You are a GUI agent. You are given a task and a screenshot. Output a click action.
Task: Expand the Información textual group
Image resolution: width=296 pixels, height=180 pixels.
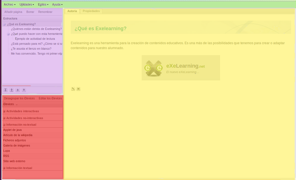[x=4, y=168]
